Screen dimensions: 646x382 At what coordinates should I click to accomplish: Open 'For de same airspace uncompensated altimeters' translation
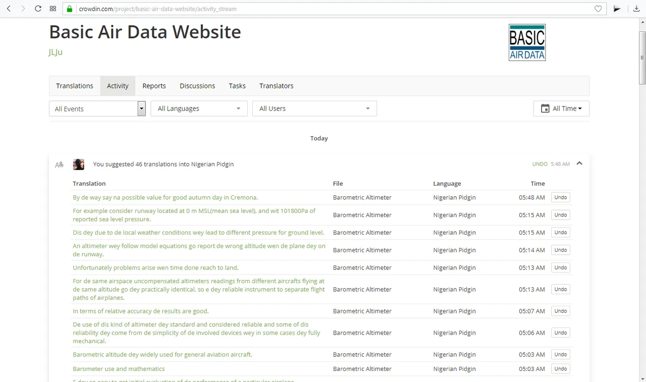pyautogui.click(x=199, y=289)
